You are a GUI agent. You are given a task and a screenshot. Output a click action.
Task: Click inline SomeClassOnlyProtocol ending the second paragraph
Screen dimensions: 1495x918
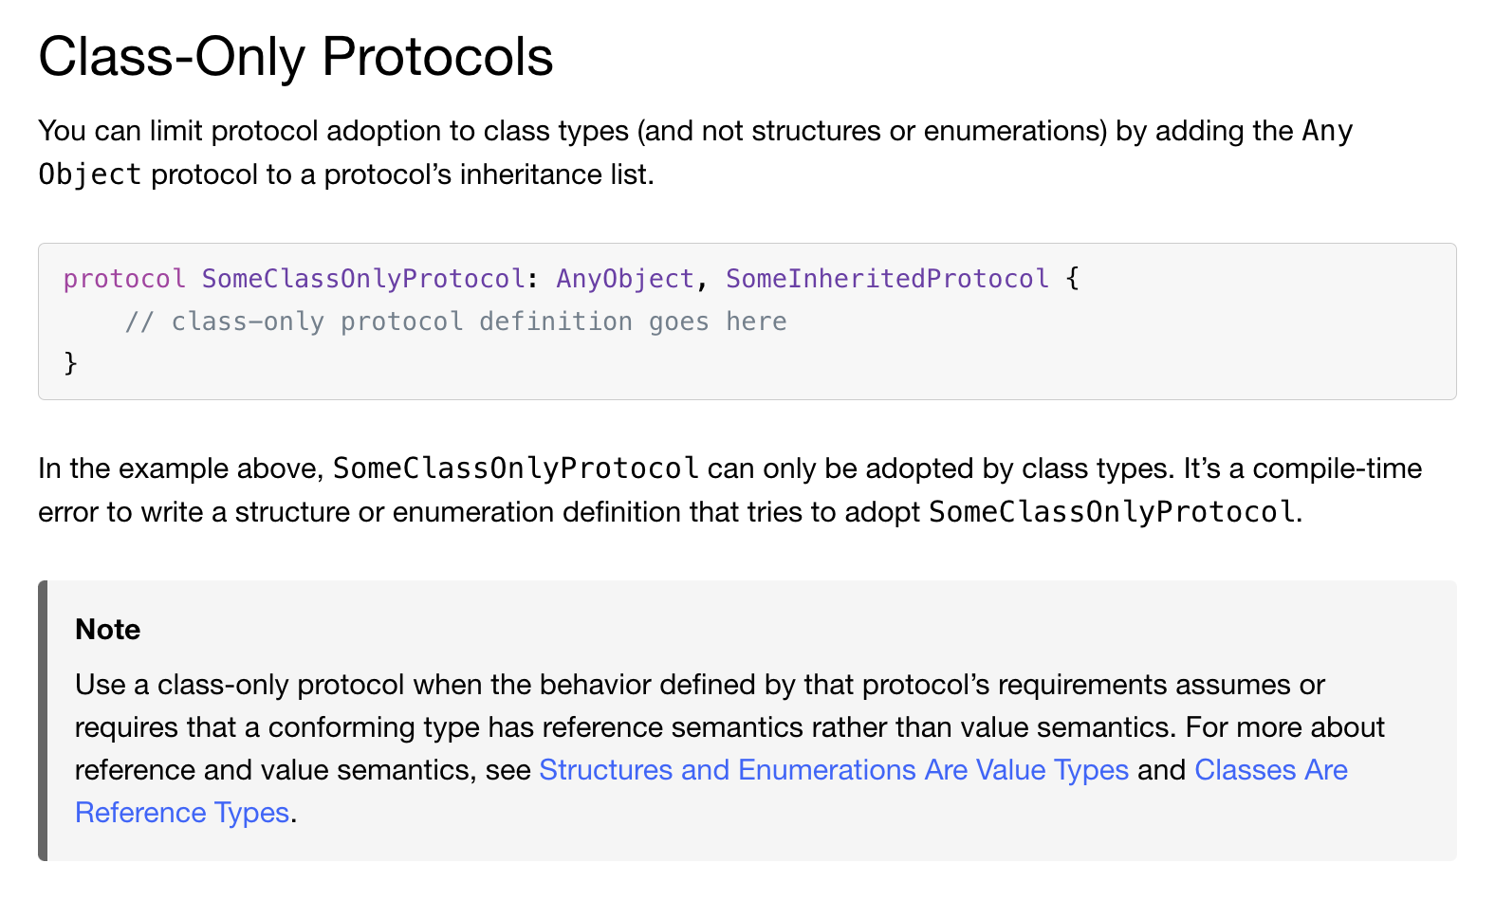pyautogui.click(x=1112, y=512)
